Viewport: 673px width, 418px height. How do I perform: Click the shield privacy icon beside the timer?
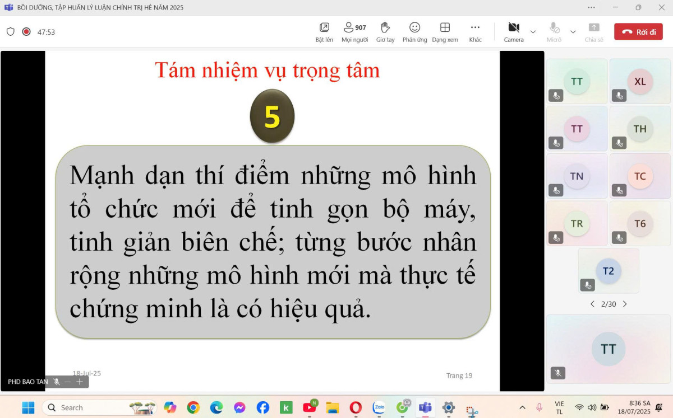point(11,32)
